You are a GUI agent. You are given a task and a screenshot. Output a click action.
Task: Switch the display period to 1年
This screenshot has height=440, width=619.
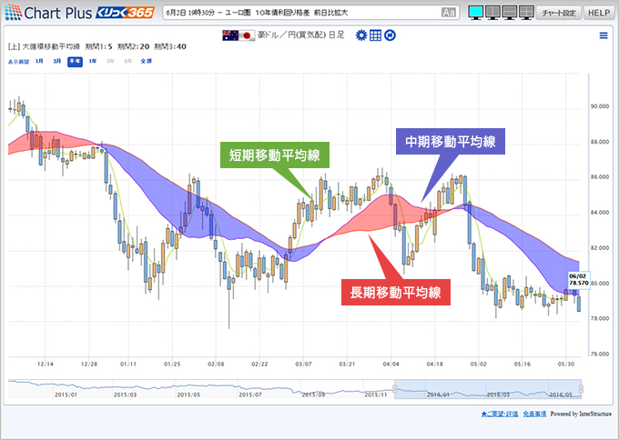[93, 61]
